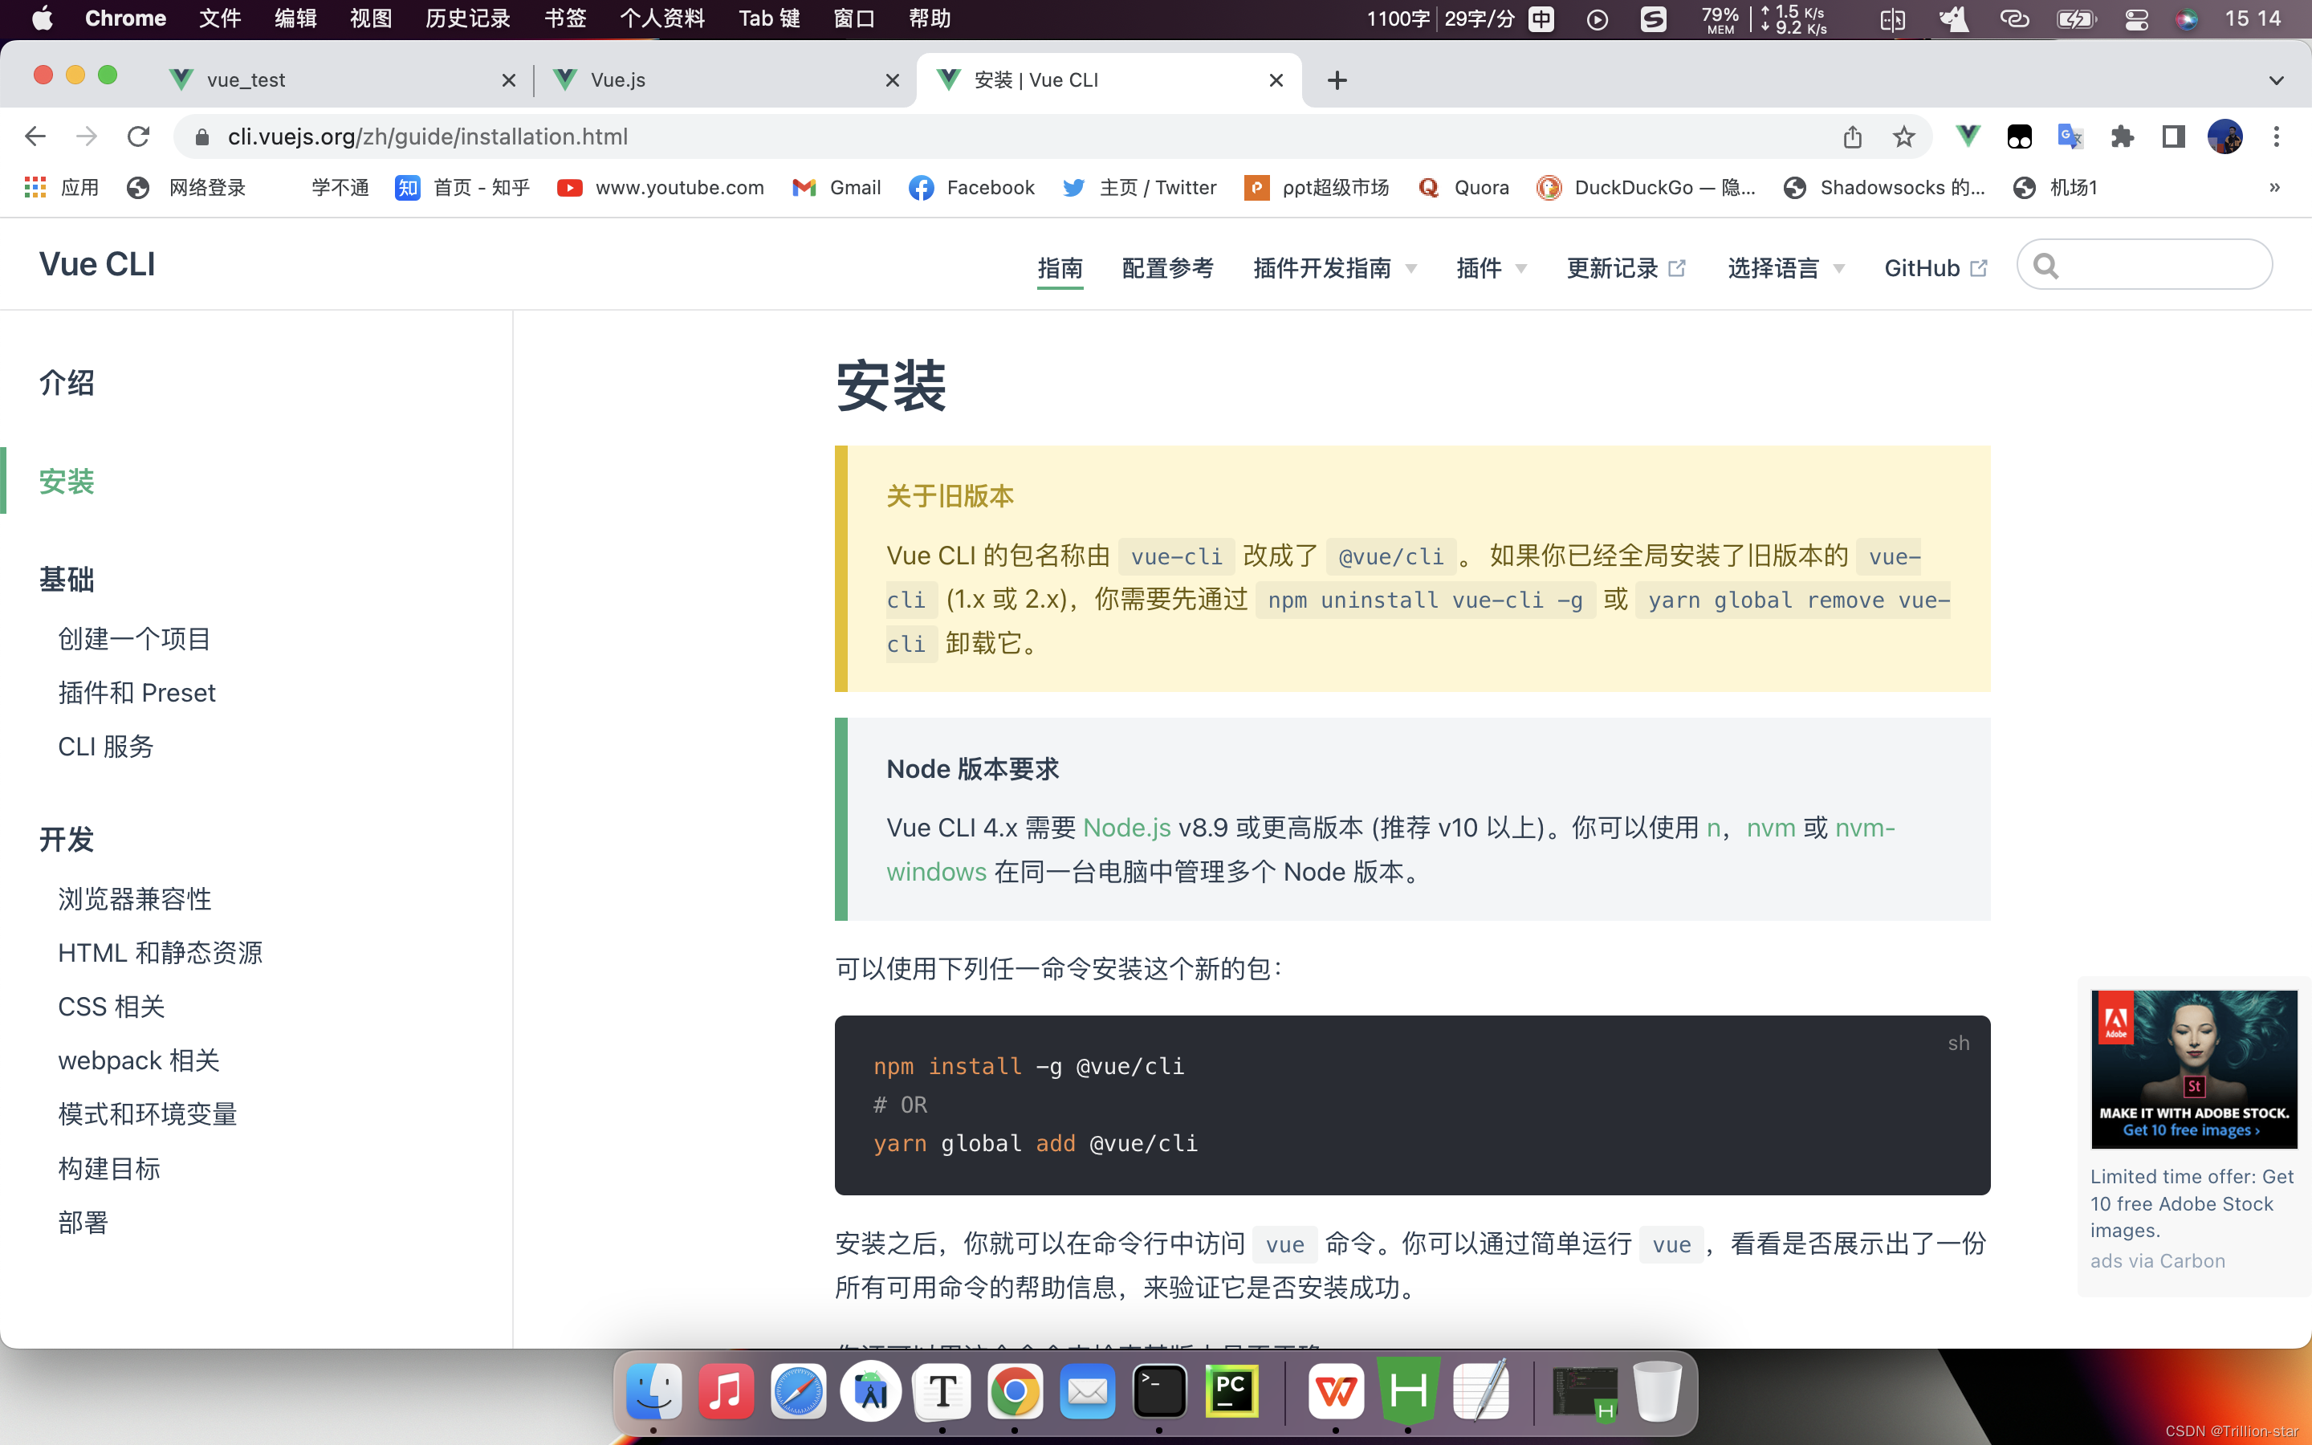Open Chrome 书签 menu

pyautogui.click(x=564, y=19)
